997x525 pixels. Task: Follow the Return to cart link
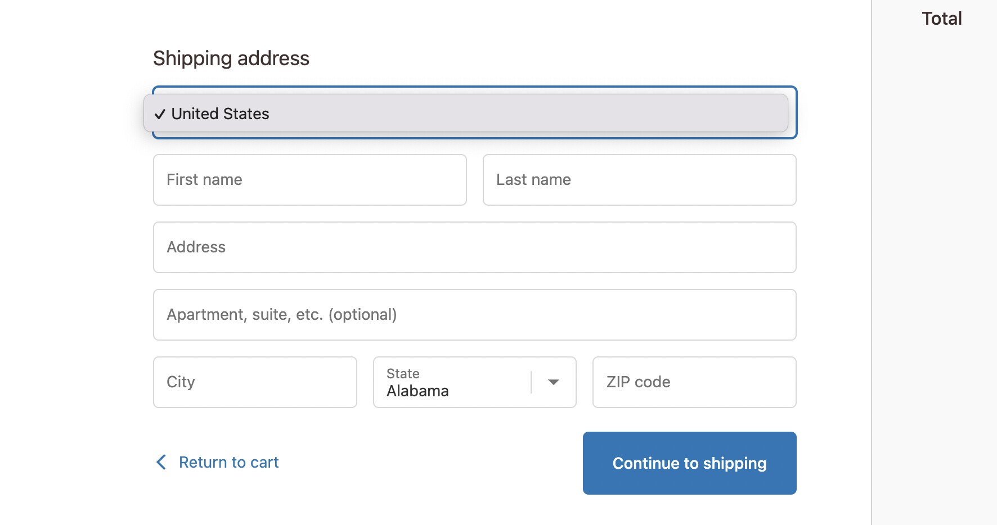[x=228, y=462]
